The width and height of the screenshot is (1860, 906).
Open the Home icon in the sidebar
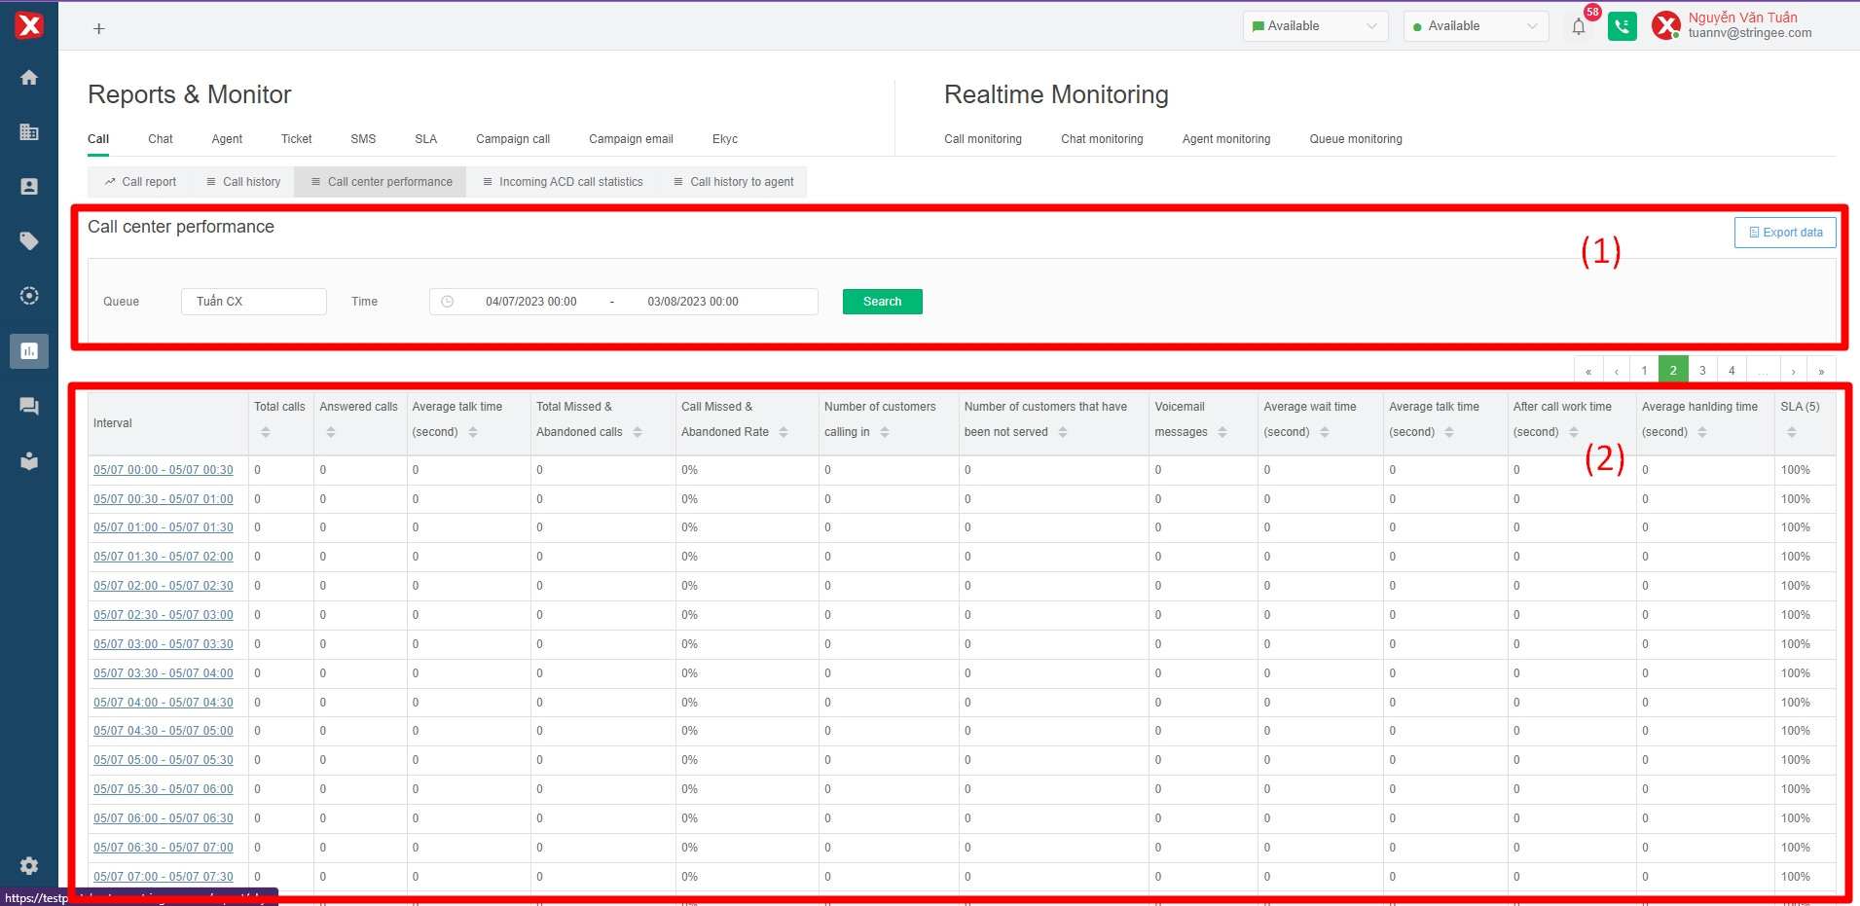[x=29, y=78]
